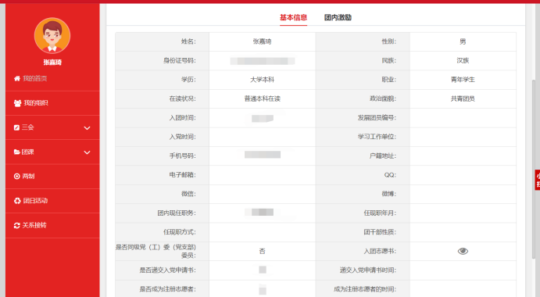Click the red floating side tab
This screenshot has height=297, width=540.
click(537, 180)
